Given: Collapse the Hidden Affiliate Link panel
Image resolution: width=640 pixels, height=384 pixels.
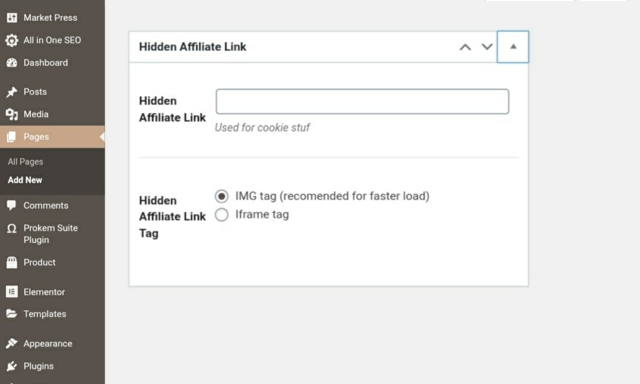Looking at the screenshot, I should click(513, 47).
